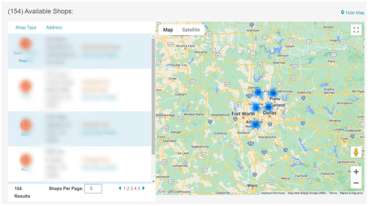The height and width of the screenshot is (206, 368).
Task: Open the map cluster marker labeled 59
Action: tap(268, 107)
